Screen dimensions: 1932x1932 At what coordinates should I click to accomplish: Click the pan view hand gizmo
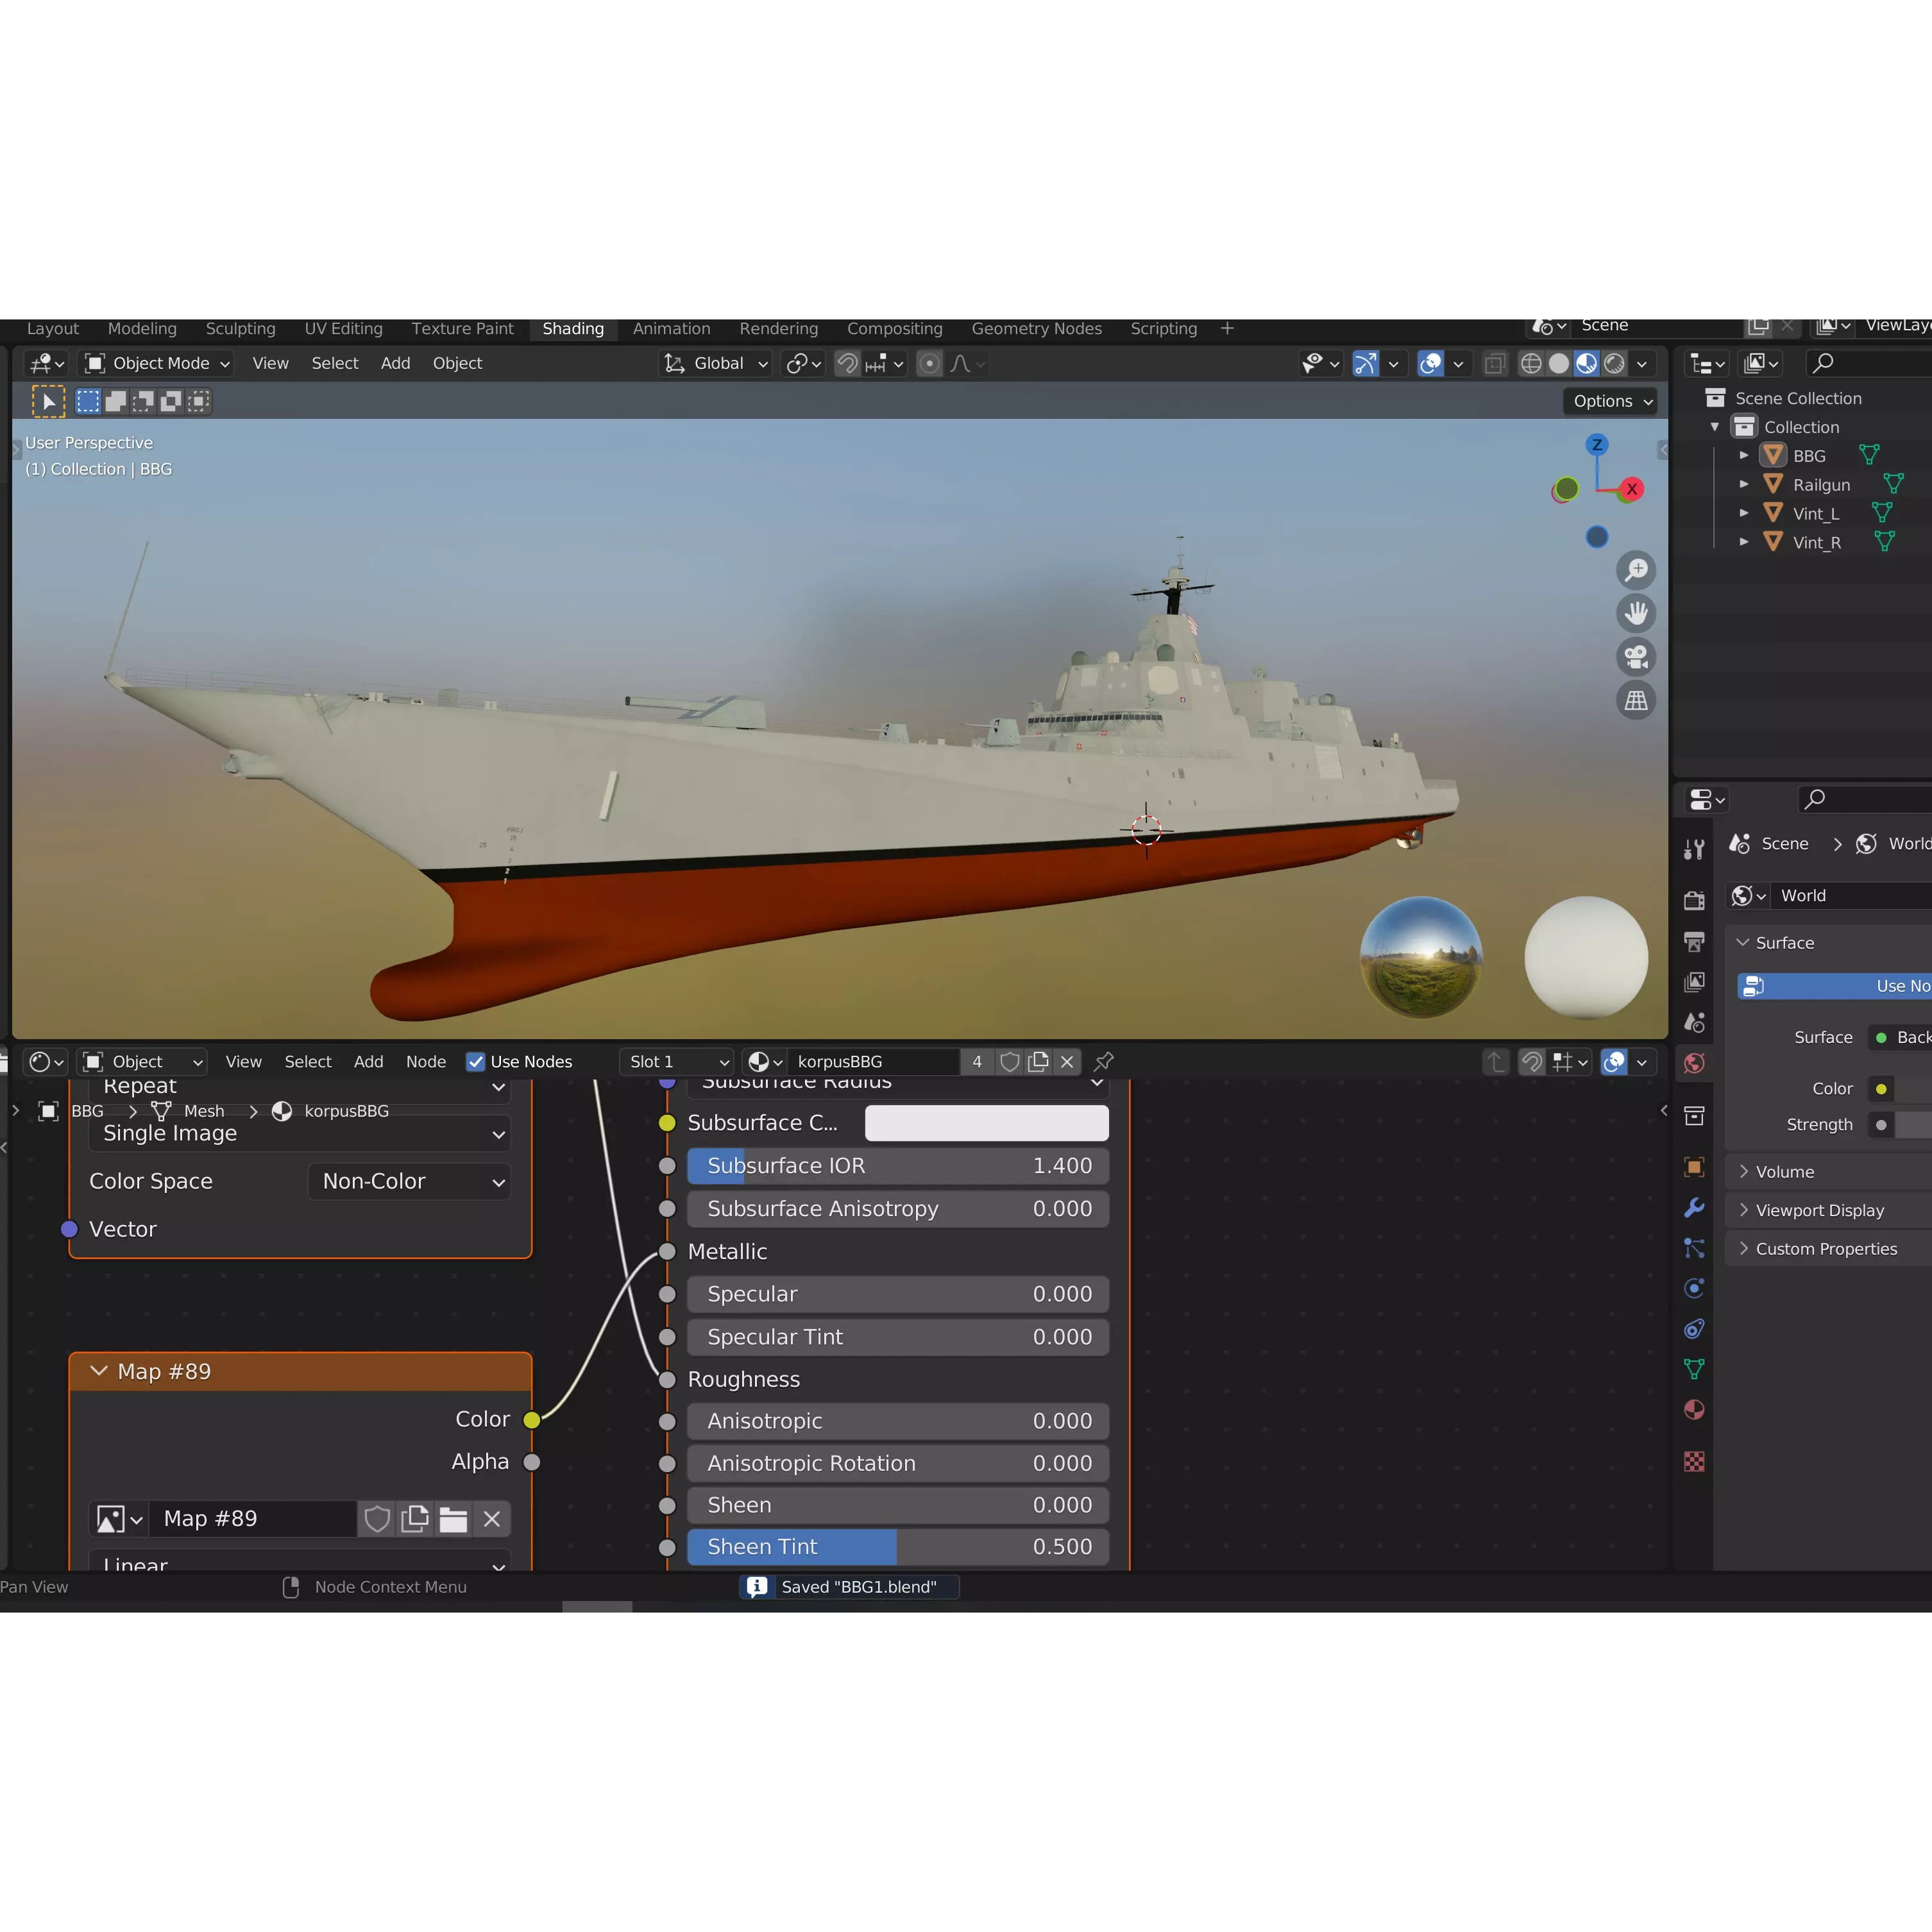point(1636,613)
